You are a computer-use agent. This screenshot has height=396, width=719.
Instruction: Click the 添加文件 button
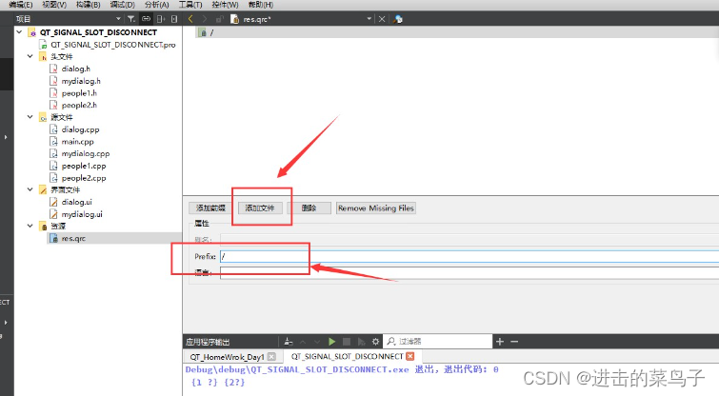click(260, 208)
